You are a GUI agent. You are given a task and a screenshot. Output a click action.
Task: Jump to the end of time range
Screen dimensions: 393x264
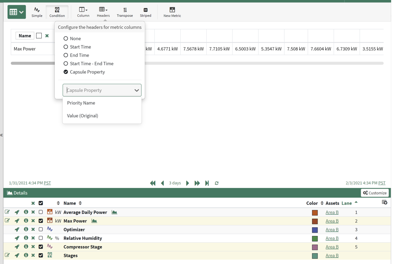207,183
